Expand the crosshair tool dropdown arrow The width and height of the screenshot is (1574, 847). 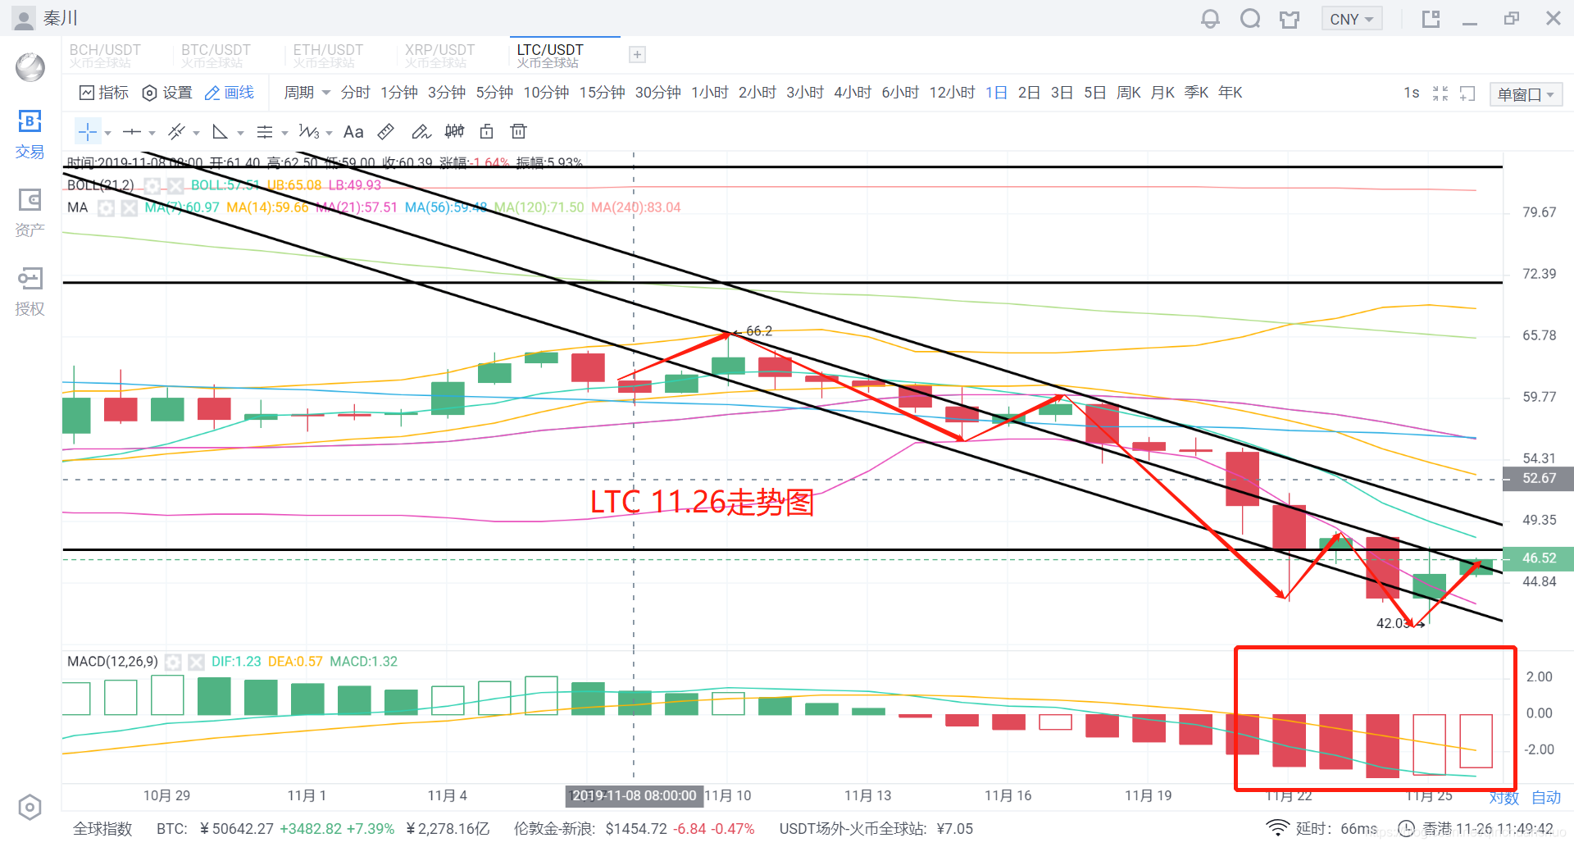tap(107, 133)
